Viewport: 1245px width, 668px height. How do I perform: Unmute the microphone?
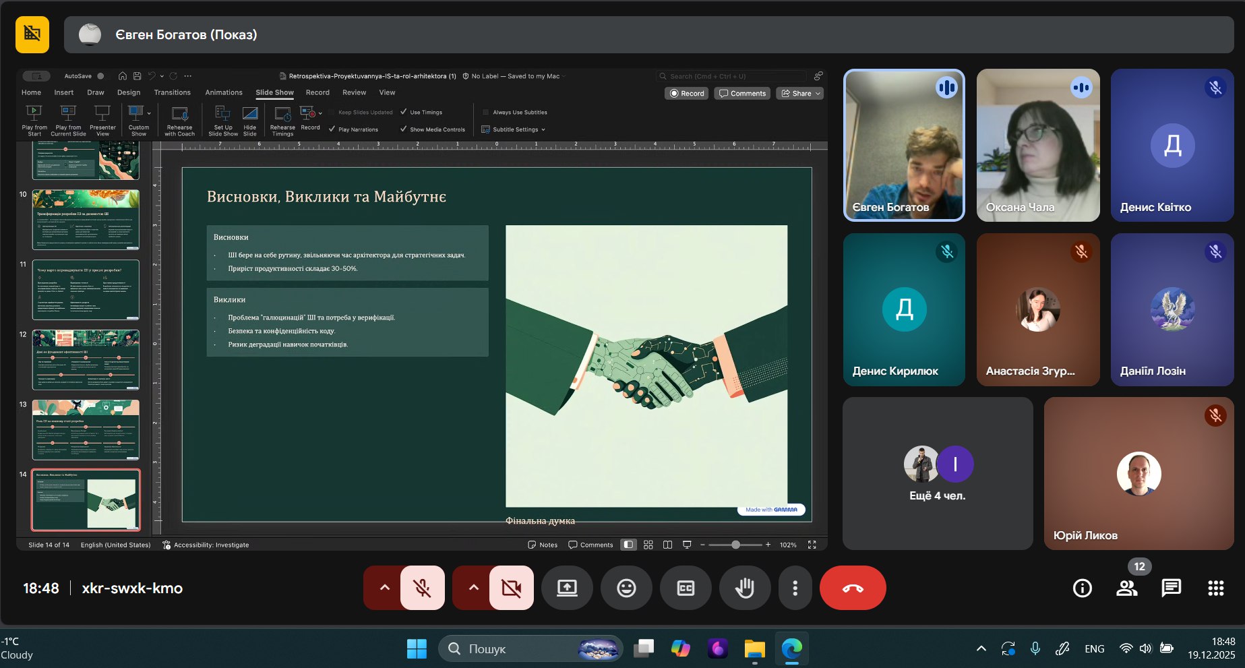tap(423, 588)
